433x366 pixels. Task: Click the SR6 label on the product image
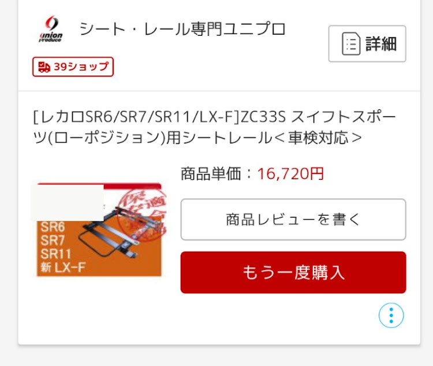[x=53, y=227]
